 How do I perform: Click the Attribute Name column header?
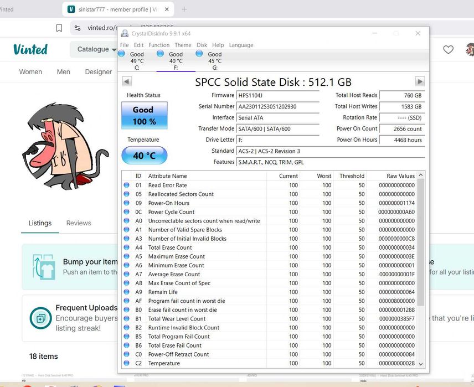(x=206, y=176)
